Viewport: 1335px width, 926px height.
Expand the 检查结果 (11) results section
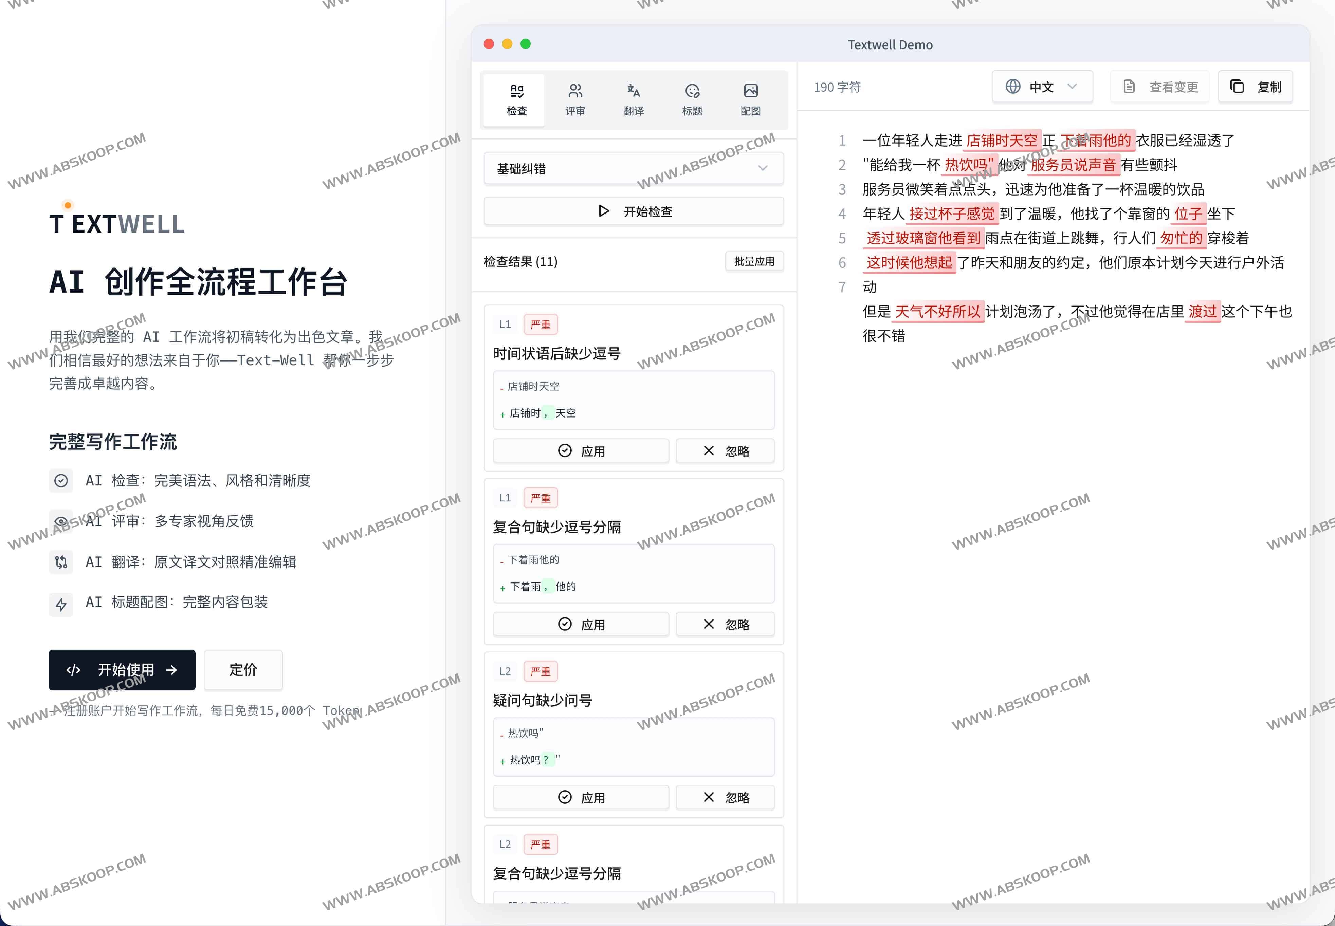point(520,262)
